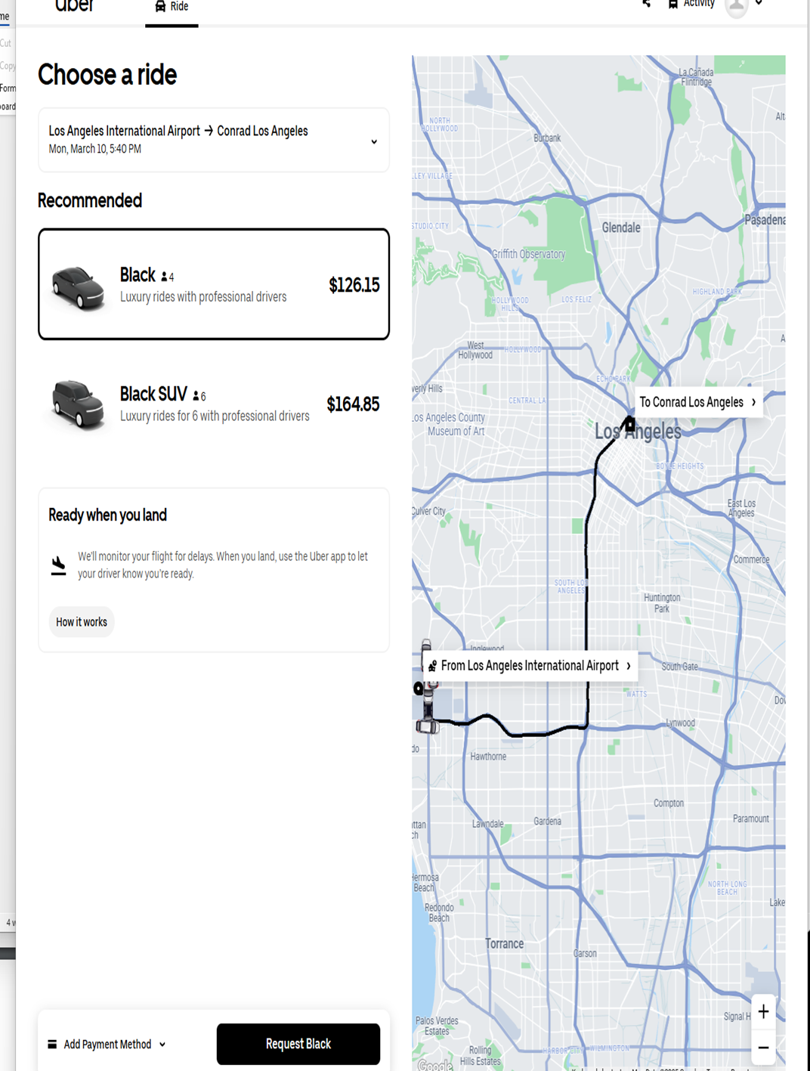The height and width of the screenshot is (1071, 810).
Task: Click the airplane landing icon
Action: 58,565
